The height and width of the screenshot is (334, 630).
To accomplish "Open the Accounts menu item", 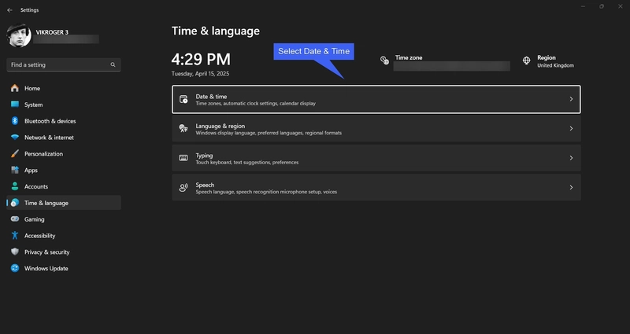I will [36, 186].
